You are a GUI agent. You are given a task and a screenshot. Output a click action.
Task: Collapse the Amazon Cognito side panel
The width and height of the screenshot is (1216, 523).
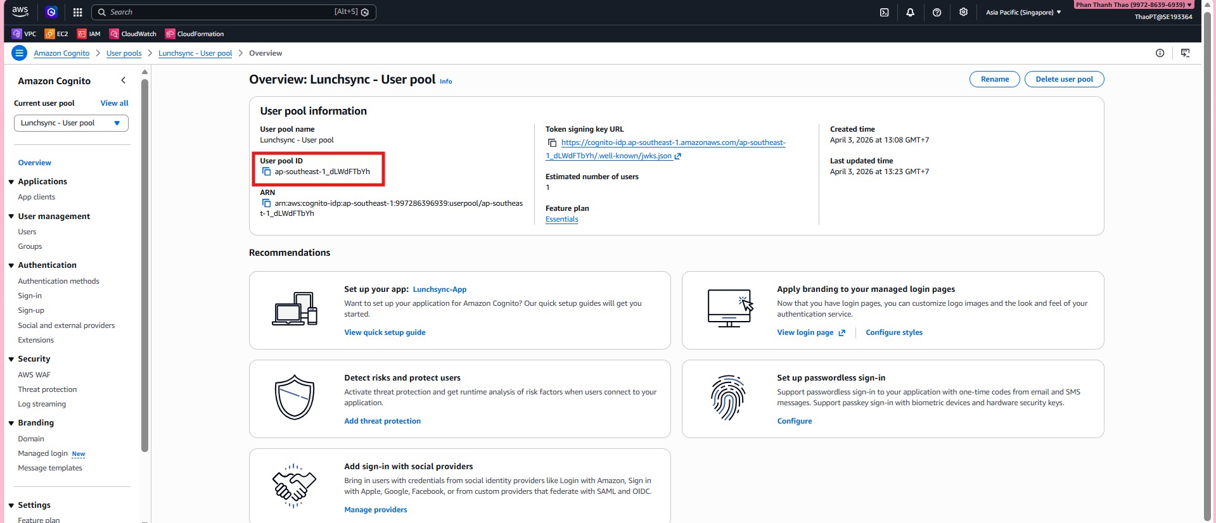click(x=123, y=80)
